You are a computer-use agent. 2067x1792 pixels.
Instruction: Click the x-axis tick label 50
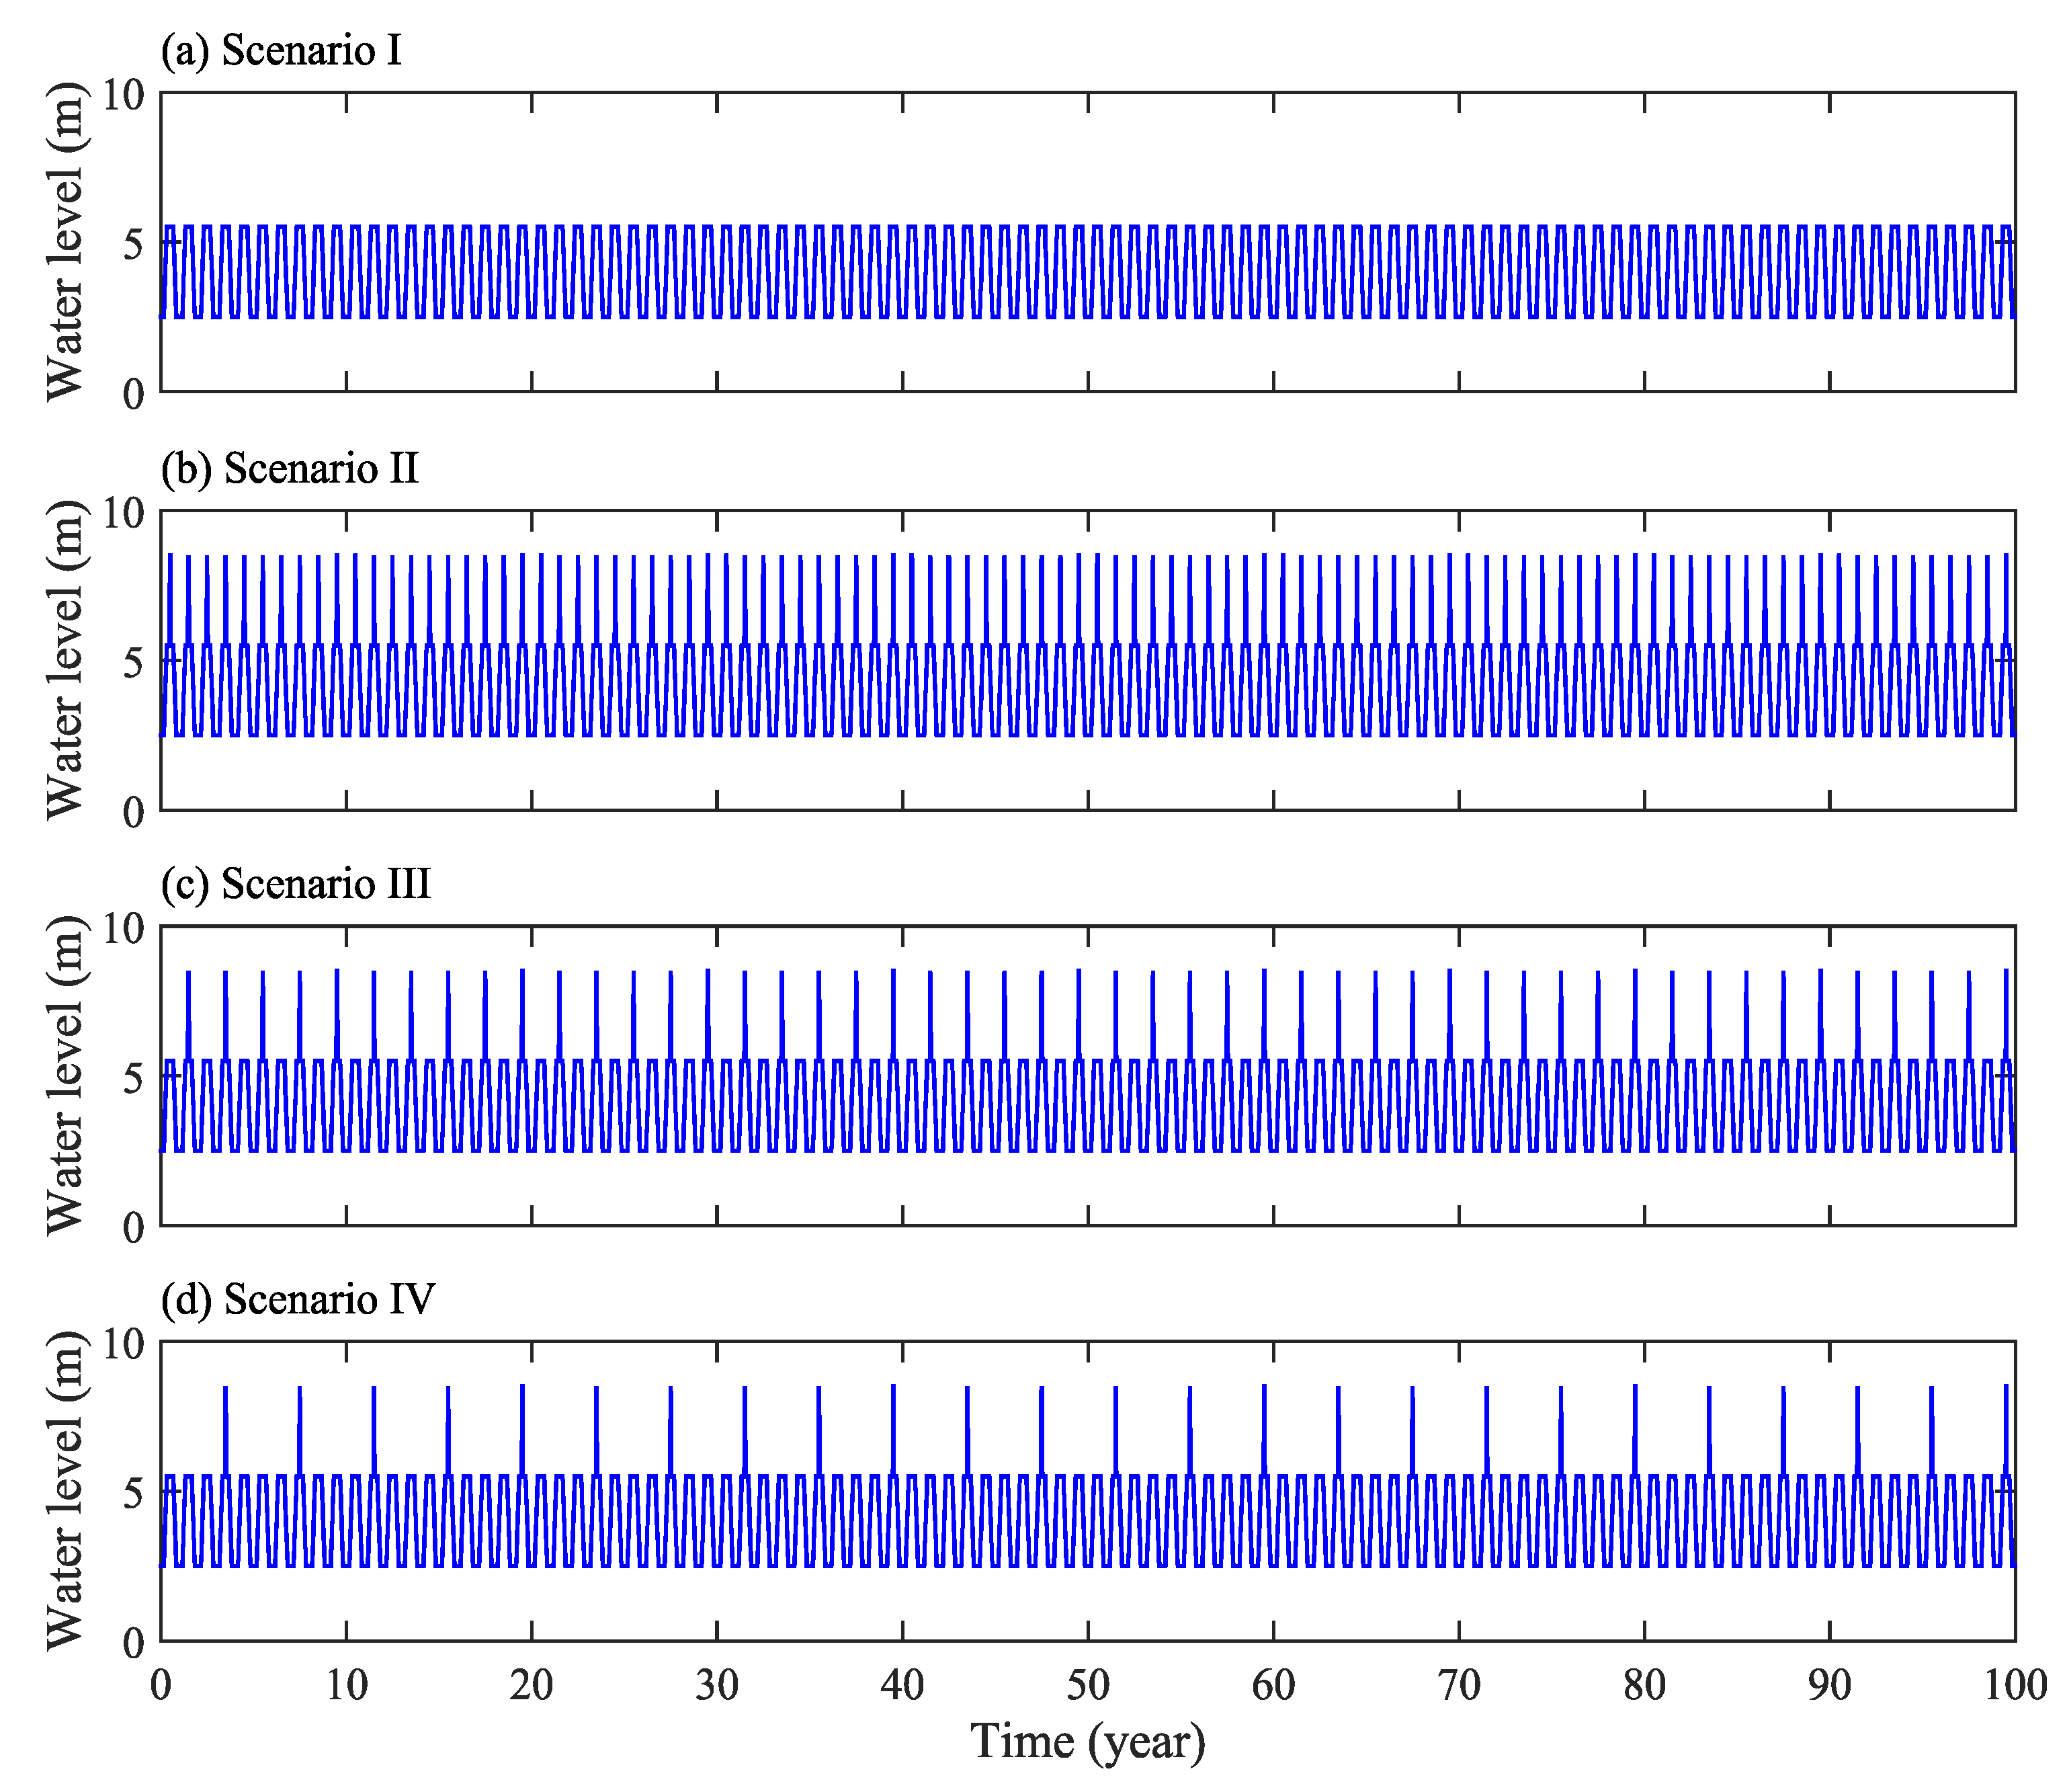(x=1087, y=1686)
